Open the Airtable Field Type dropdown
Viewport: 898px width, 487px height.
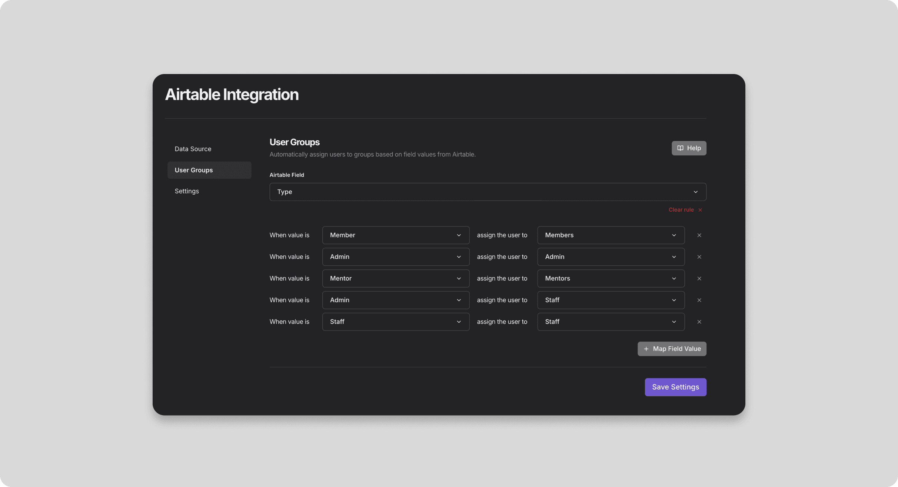(488, 192)
